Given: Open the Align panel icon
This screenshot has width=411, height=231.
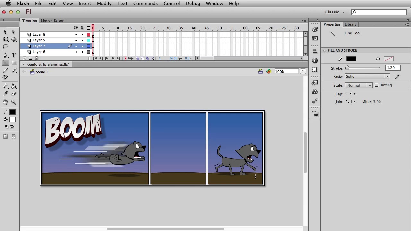Looking at the screenshot, I should pyautogui.click(x=315, y=52).
